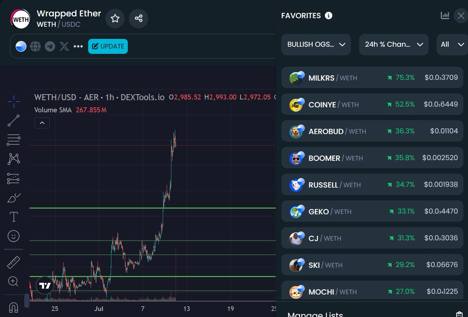Open the BOOMER / WETH favorite row
Viewport: 468px width, 317px height.
pyautogui.click(x=372, y=158)
